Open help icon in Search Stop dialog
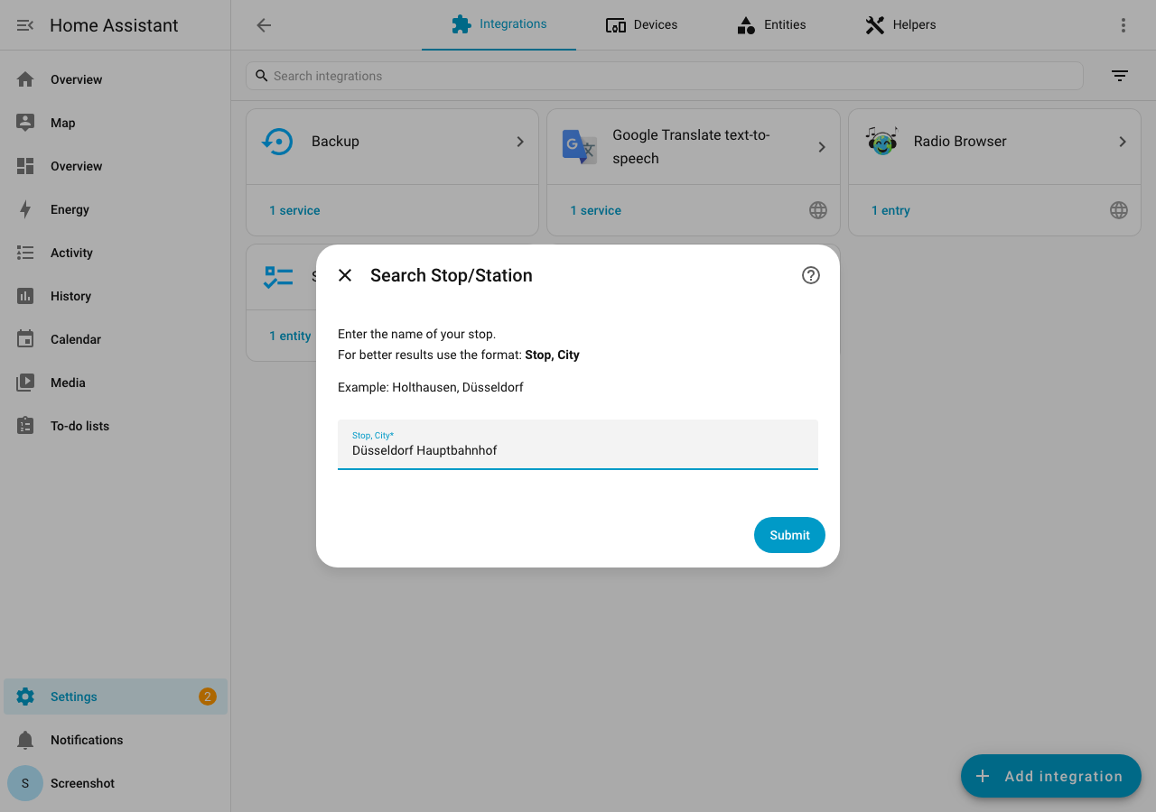This screenshot has height=812, width=1156. [811, 275]
